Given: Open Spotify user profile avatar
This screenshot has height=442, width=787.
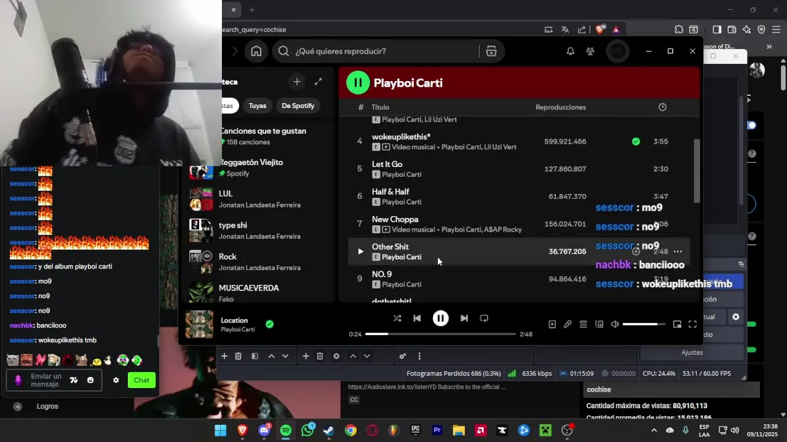Looking at the screenshot, I should coord(617,52).
